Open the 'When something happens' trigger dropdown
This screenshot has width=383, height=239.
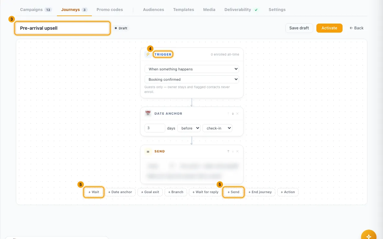click(x=192, y=69)
